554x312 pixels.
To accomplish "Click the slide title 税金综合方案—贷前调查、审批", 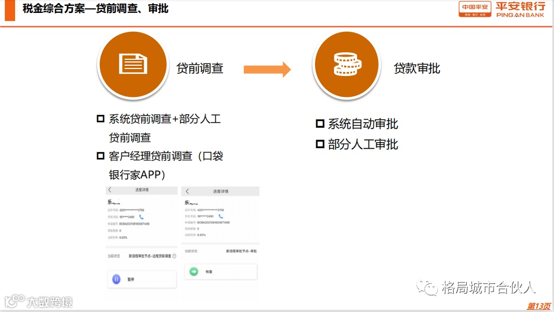I will click(x=95, y=8).
